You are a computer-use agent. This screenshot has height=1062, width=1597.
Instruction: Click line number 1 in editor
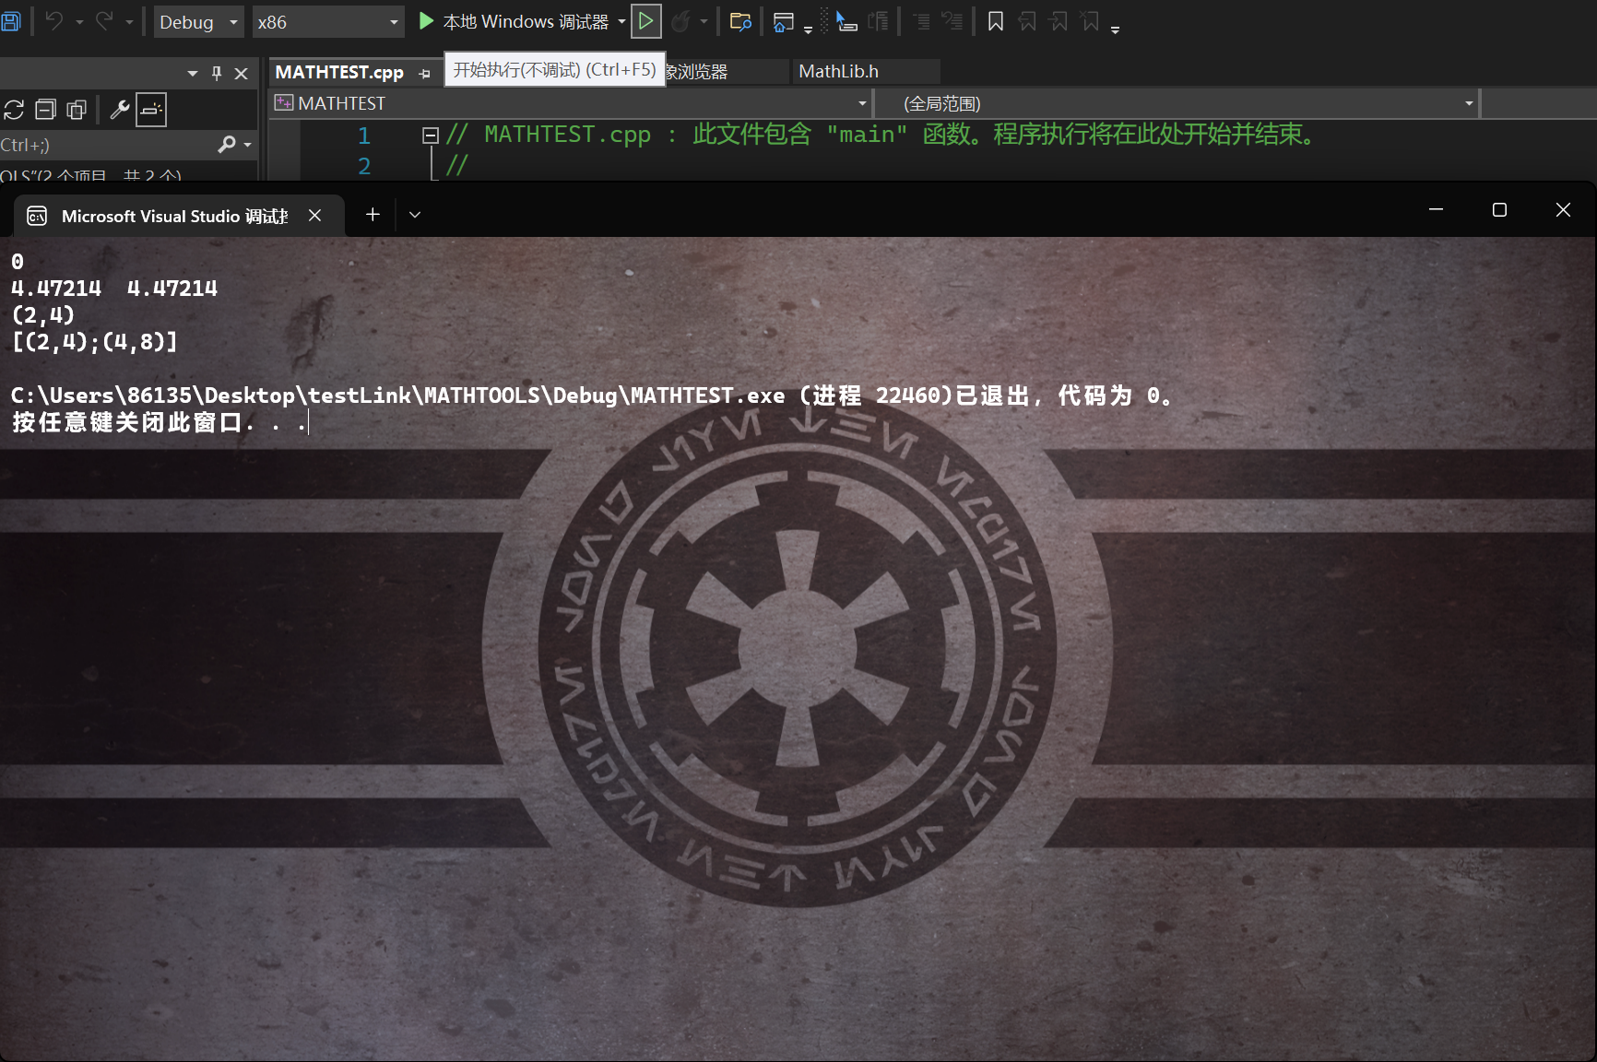coord(363,136)
